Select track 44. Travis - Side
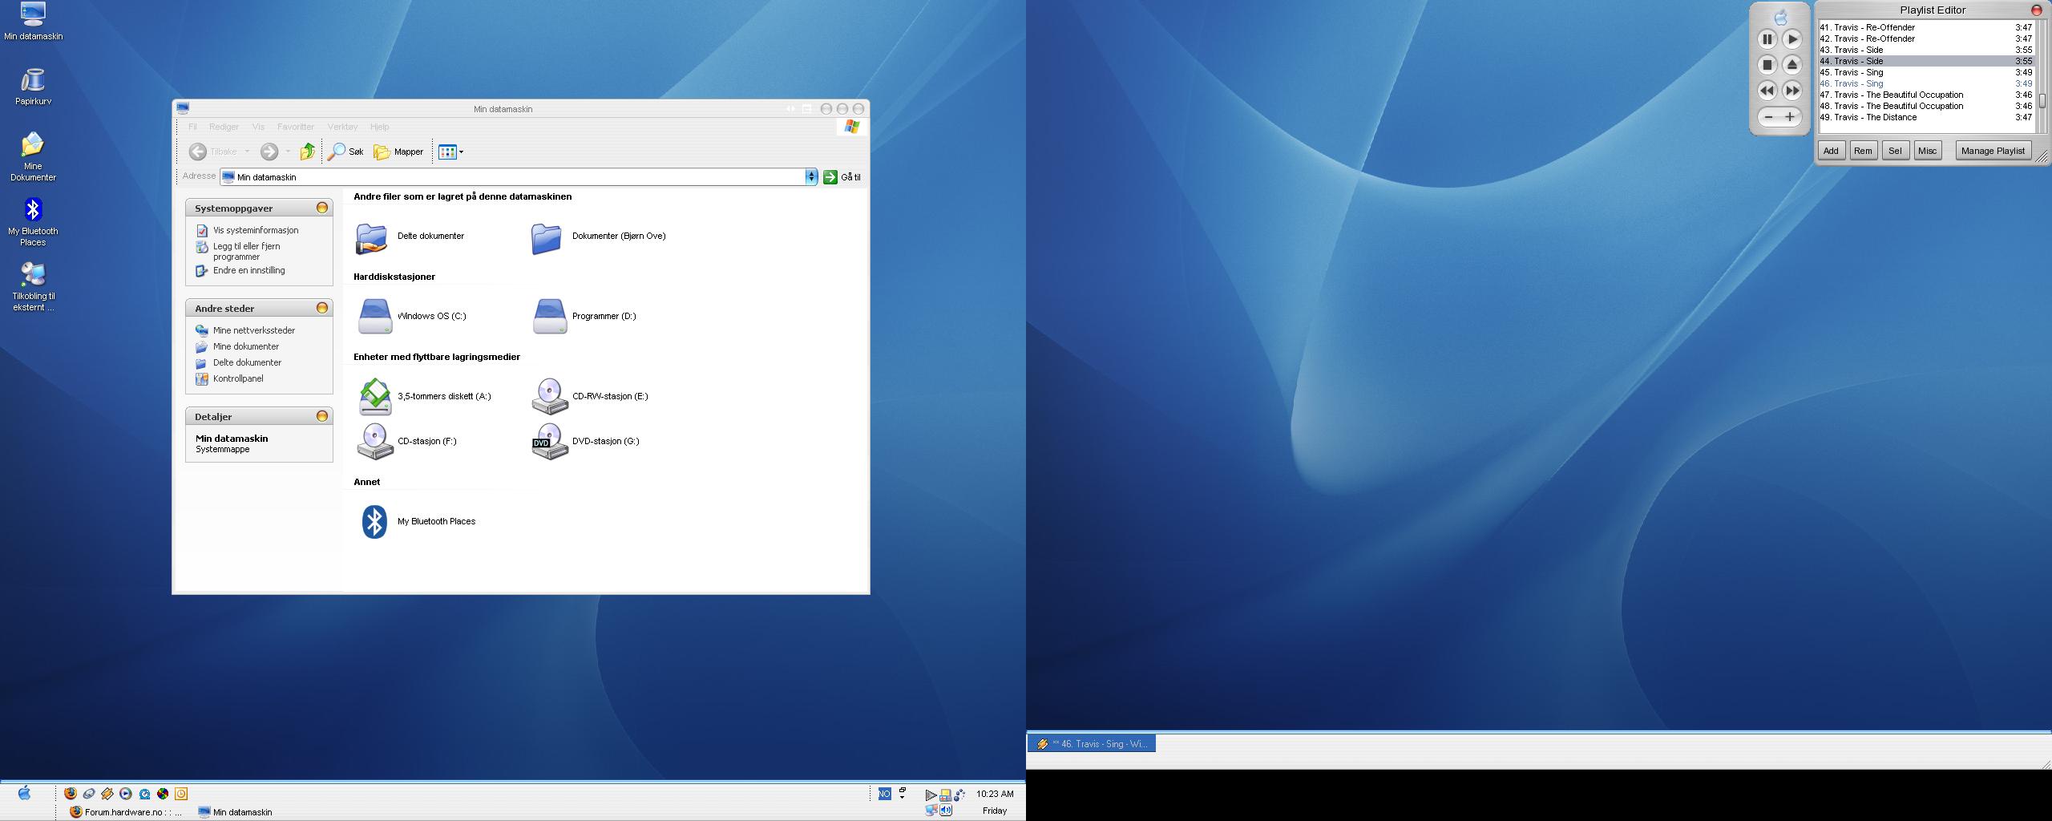The image size is (2052, 821). (x=1925, y=61)
